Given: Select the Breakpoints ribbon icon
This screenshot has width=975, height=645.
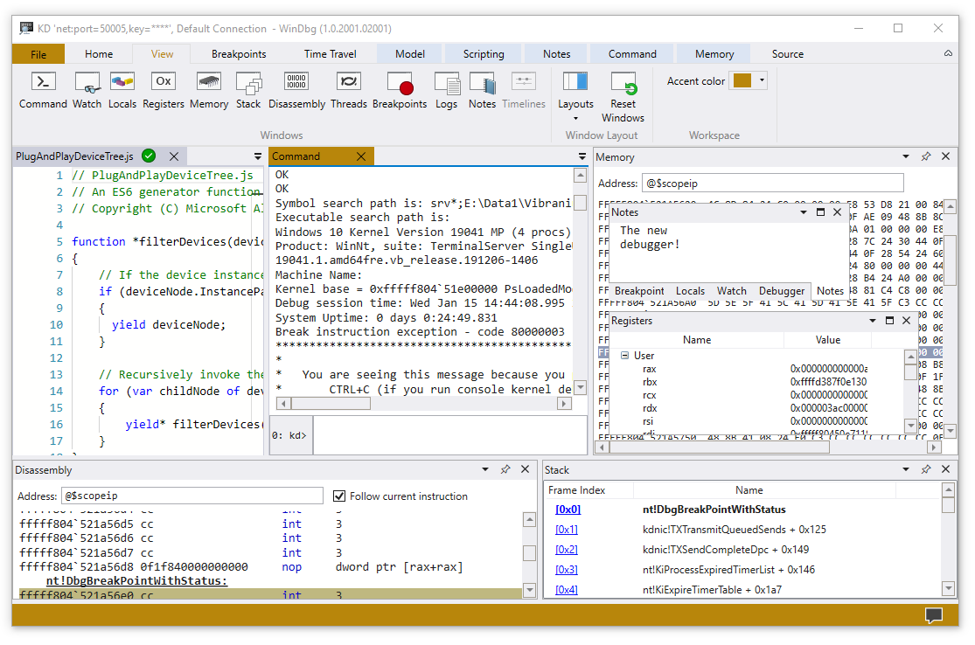Looking at the screenshot, I should pyautogui.click(x=400, y=90).
